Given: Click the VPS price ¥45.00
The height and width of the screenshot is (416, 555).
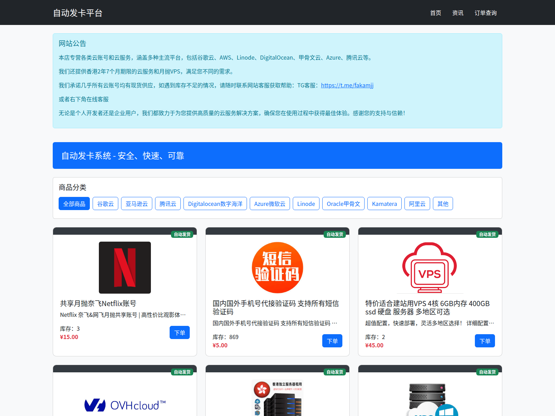Looking at the screenshot, I should tap(374, 345).
